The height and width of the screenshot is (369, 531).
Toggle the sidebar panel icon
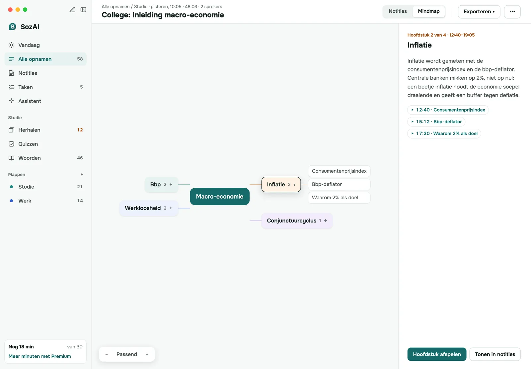83,10
